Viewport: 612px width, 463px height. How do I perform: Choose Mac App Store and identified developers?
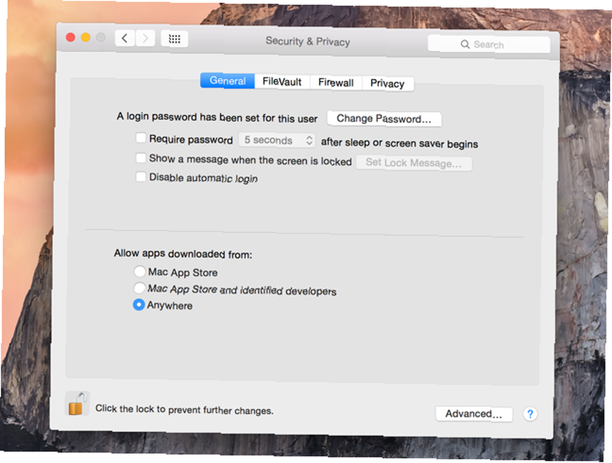139,288
